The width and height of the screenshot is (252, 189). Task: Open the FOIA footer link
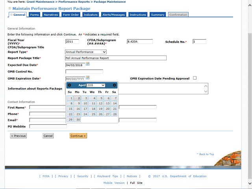pyautogui.click(x=46, y=176)
